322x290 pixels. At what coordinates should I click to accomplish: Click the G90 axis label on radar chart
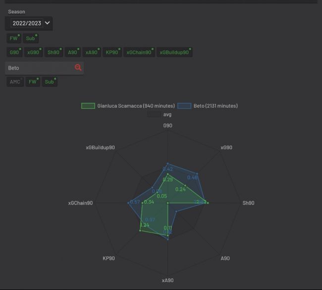click(x=167, y=125)
